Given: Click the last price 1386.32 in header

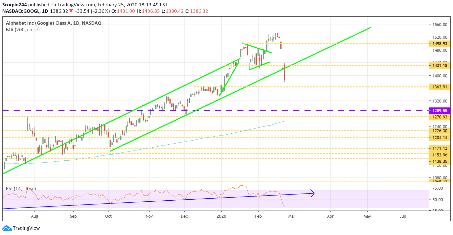Looking at the screenshot, I should tap(59, 11).
